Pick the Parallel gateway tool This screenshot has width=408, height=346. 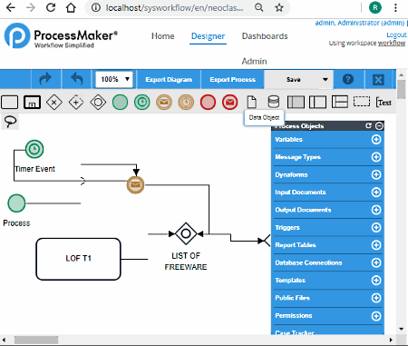[x=76, y=103]
